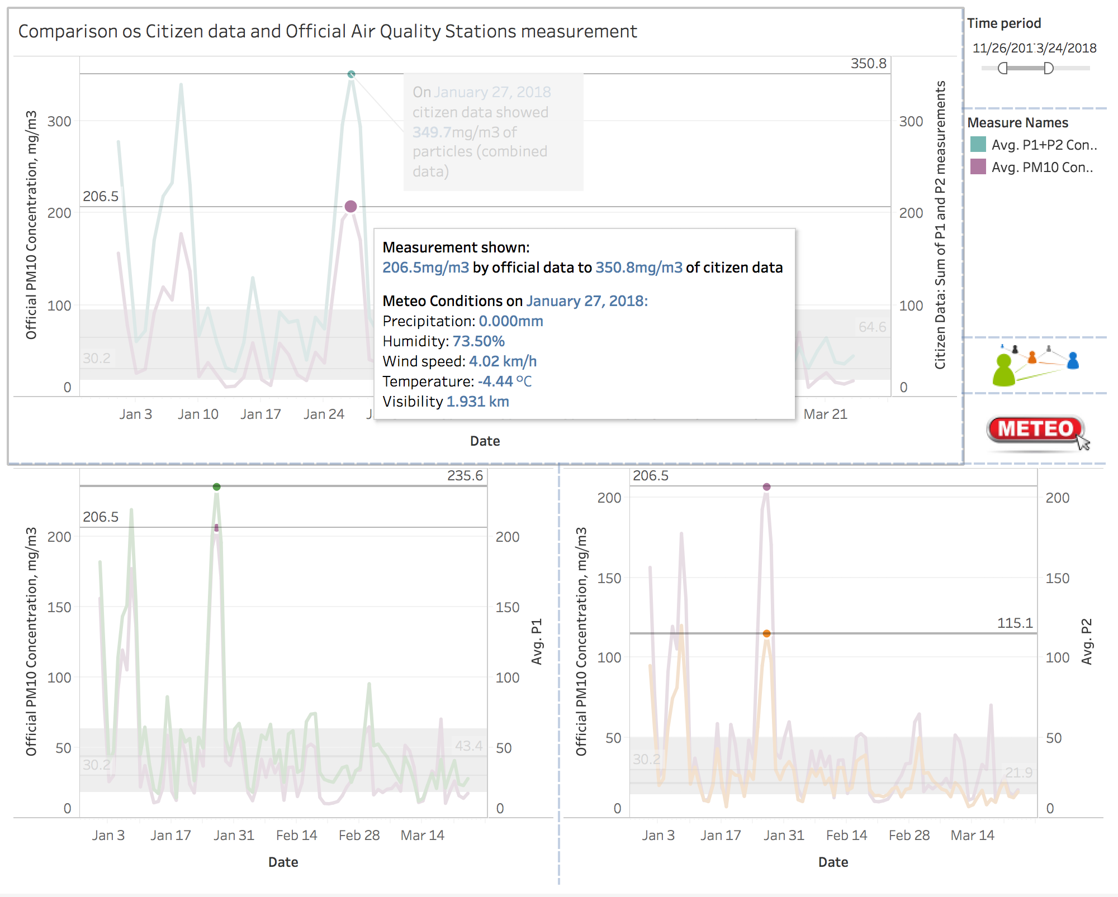Click the Temperature -4.44 tooltip line
1118x897 pixels.
(x=457, y=381)
